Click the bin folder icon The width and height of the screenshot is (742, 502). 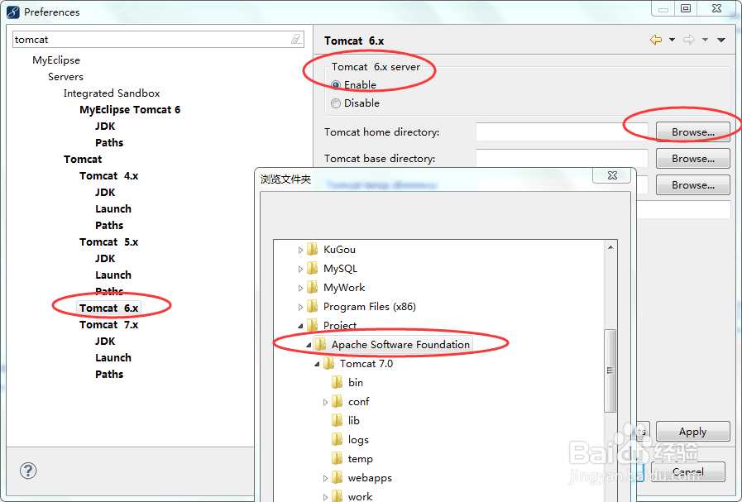[x=337, y=382]
